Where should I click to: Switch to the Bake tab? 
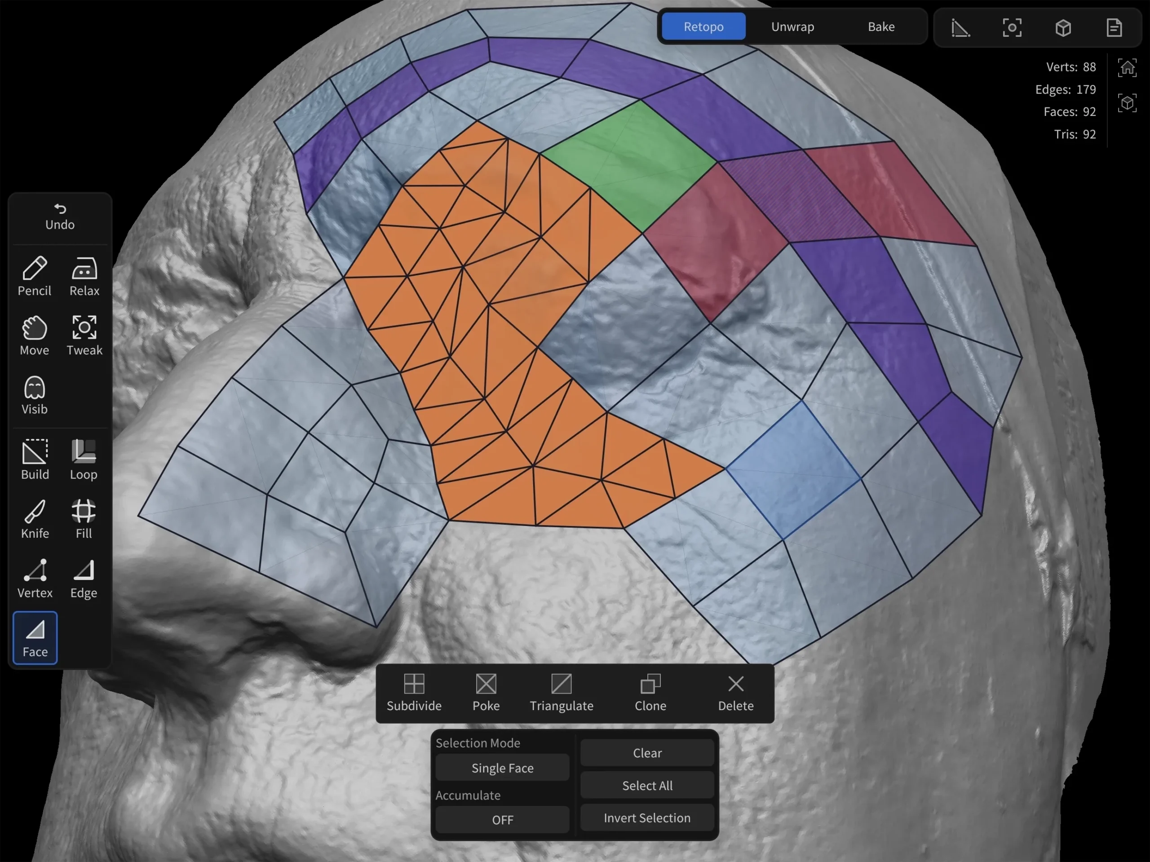coord(881,27)
